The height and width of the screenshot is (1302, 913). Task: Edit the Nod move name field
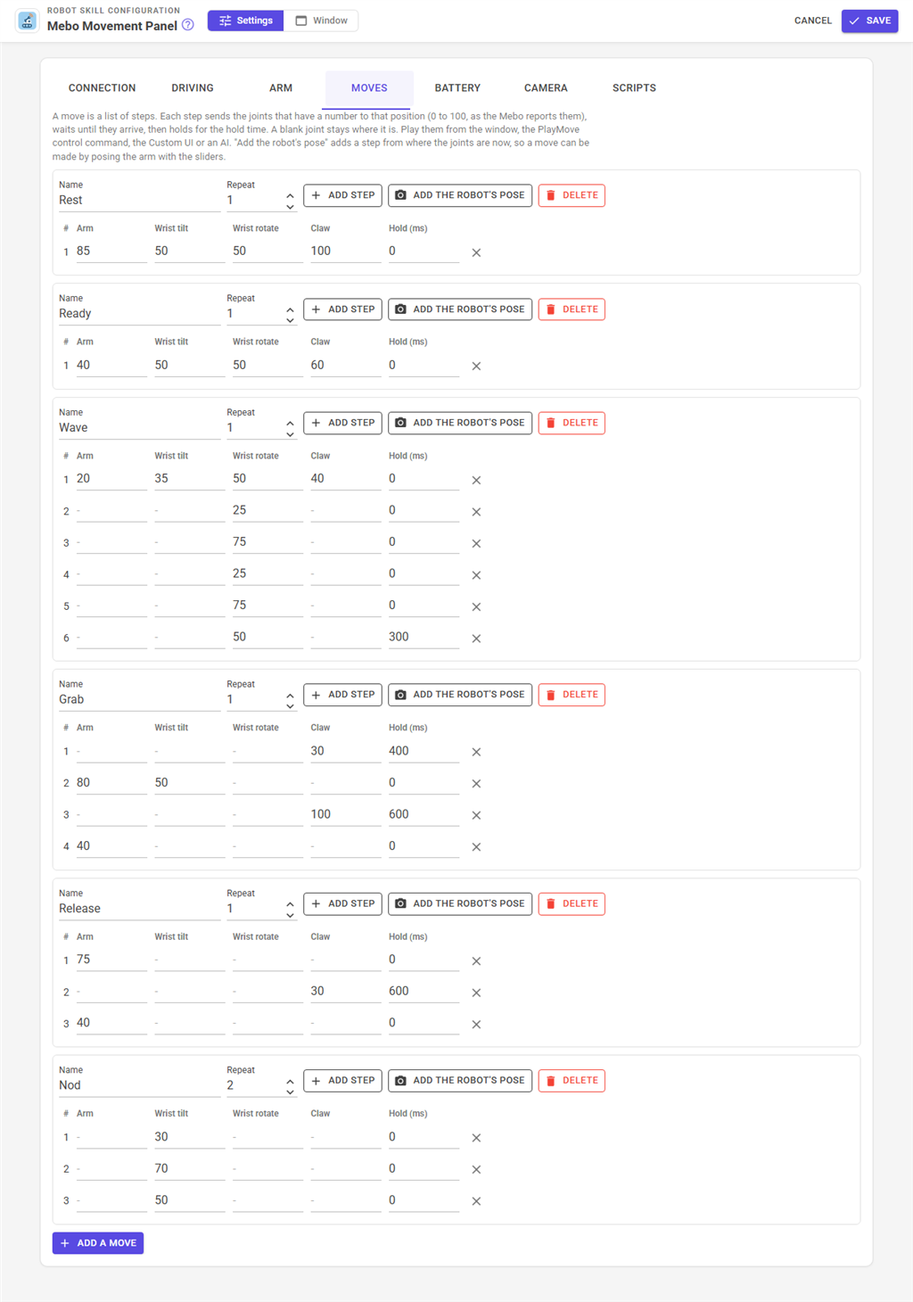(x=139, y=1085)
